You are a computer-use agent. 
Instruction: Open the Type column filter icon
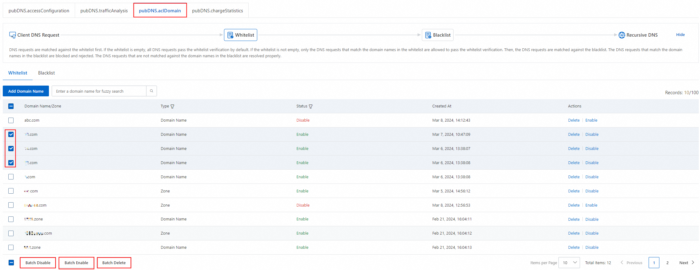tap(172, 107)
